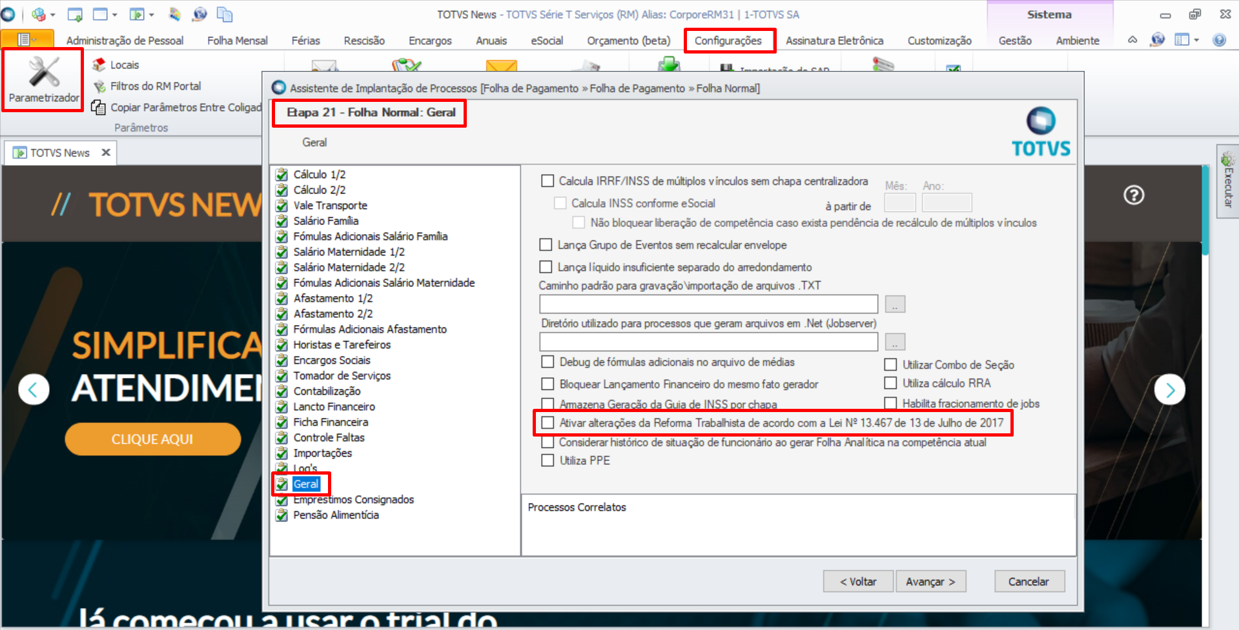Click the clipboard with checkmark ribbon icon
The image size is (1239, 630).
click(x=407, y=64)
